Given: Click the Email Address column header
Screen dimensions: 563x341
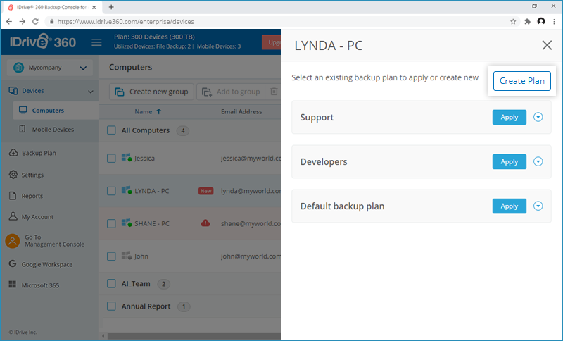Looking at the screenshot, I should [x=241, y=112].
